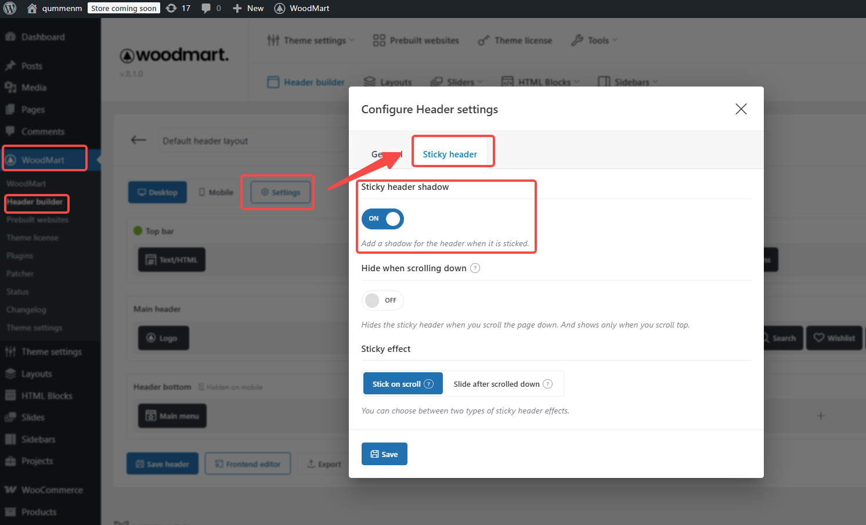Open the updates icon showing 17
The image size is (866, 525).
point(172,8)
